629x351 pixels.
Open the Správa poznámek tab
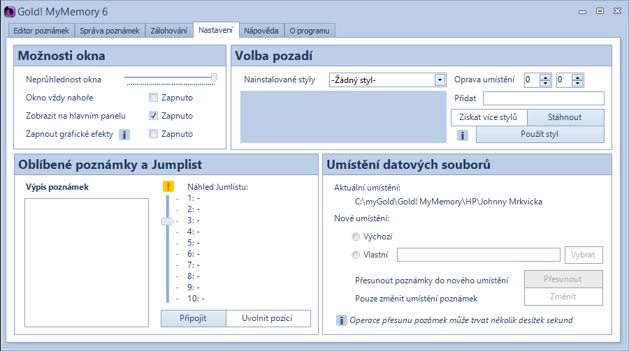pos(110,31)
